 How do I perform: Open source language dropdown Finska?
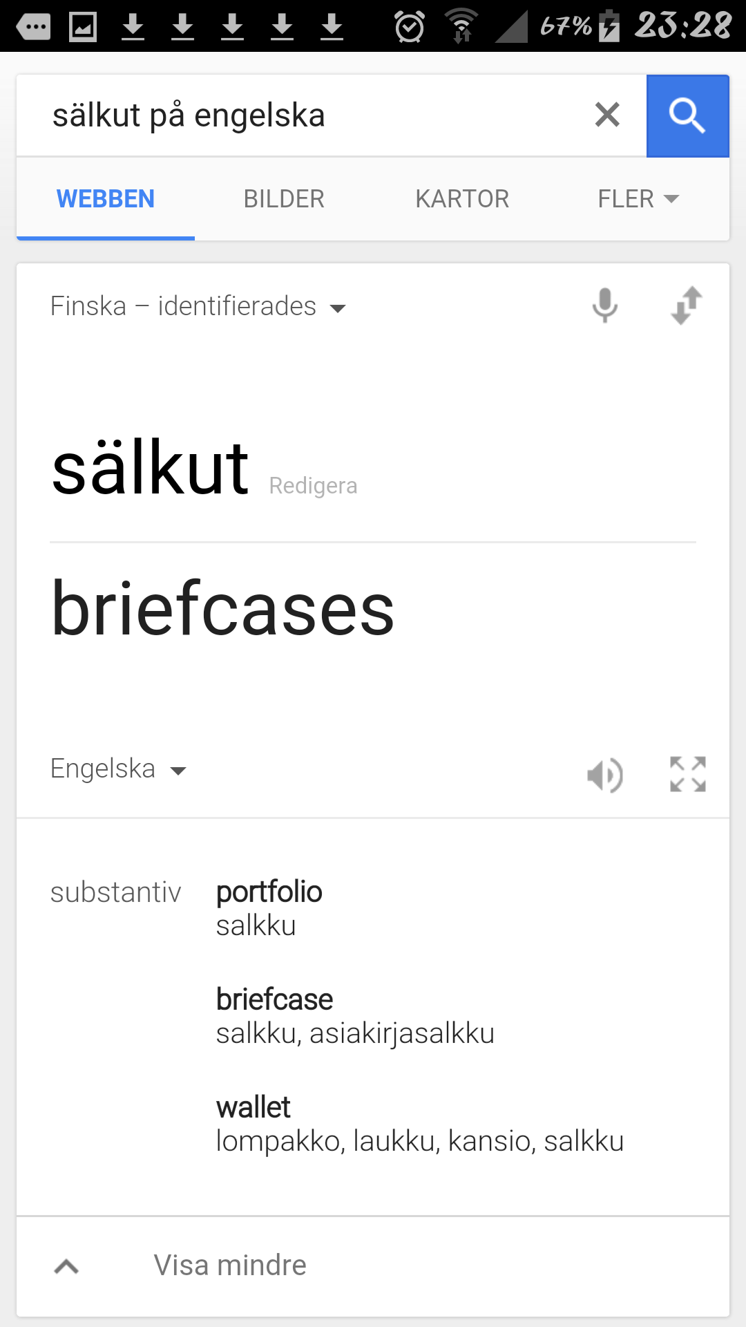198,306
